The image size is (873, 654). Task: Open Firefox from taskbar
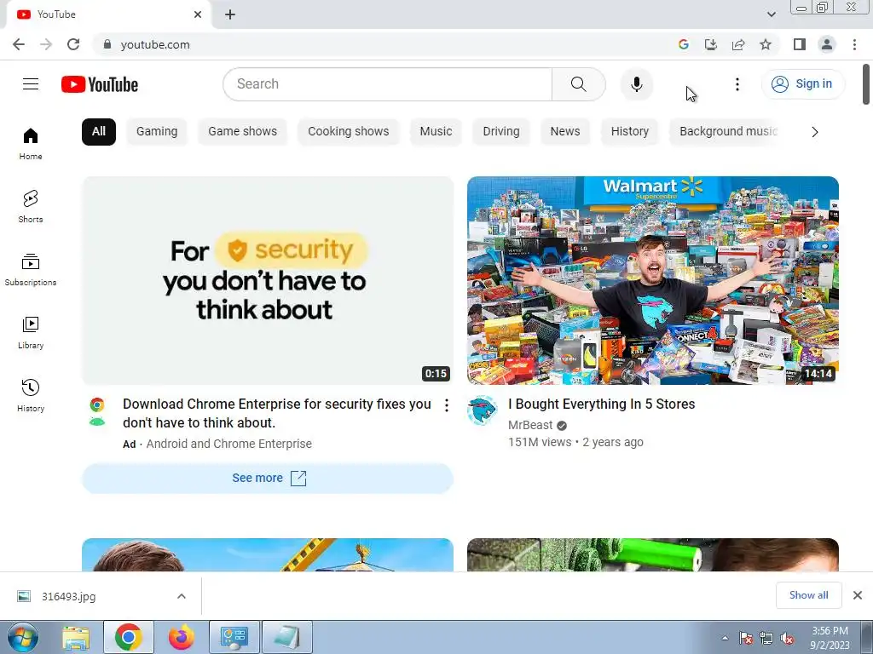click(182, 637)
